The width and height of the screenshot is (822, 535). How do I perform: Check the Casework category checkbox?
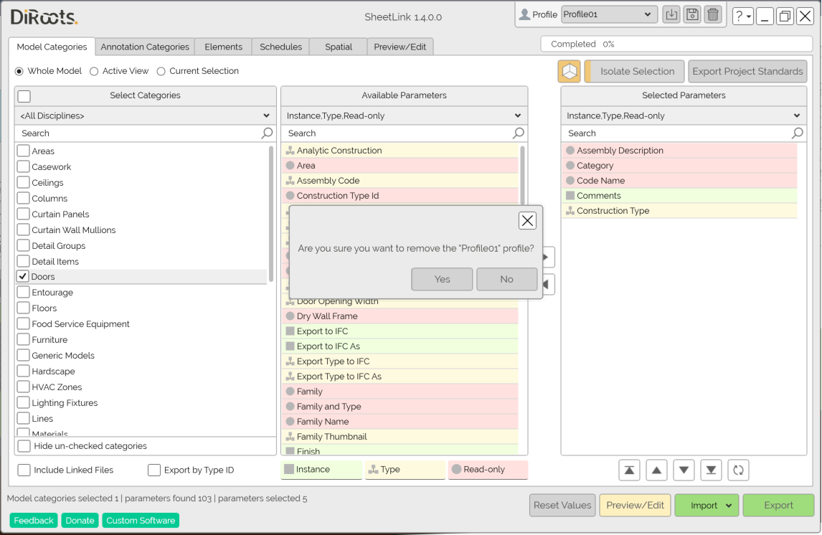tap(24, 167)
